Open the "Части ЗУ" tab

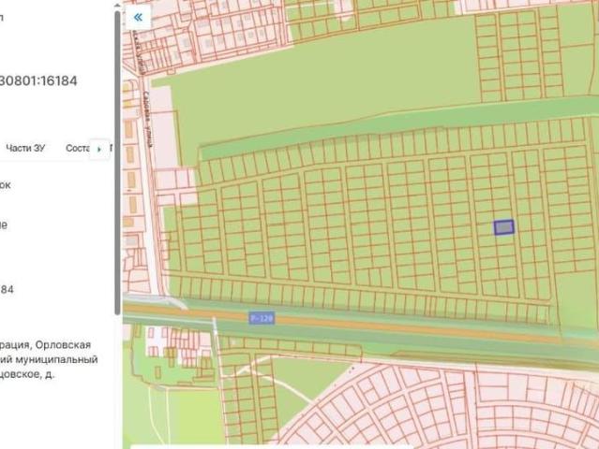[25, 148]
